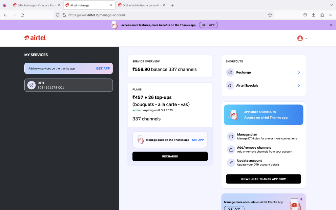Open the list all tabs dropdown
Image resolution: width=336 pixels, height=210 pixels.
pos(331,5)
